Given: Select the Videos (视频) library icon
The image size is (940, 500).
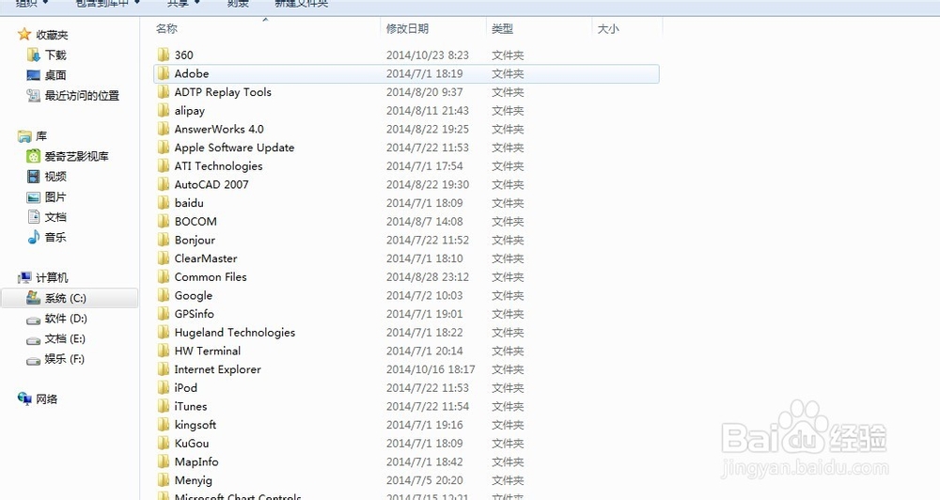Looking at the screenshot, I should pos(34,177).
